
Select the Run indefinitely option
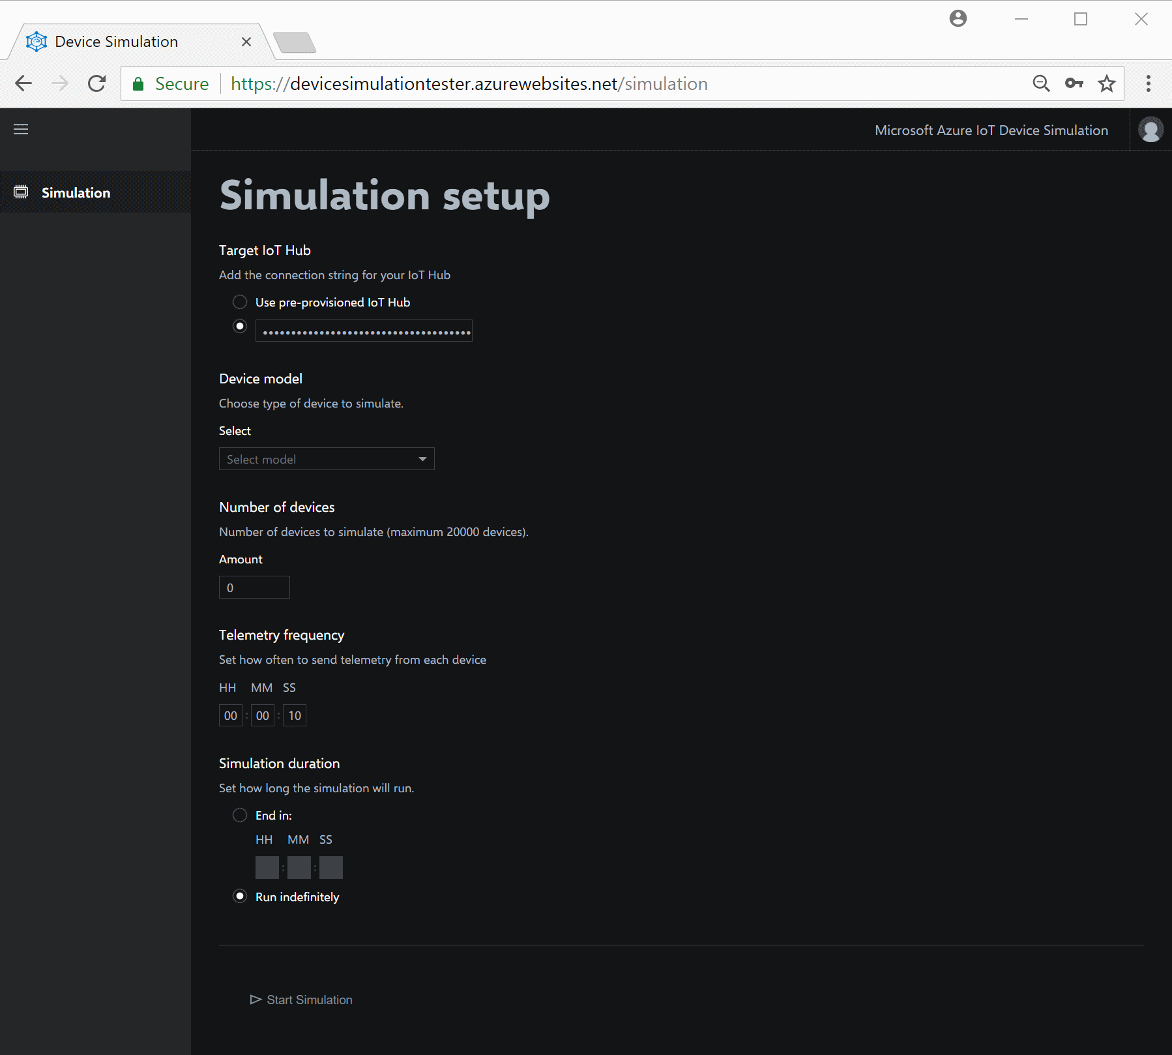click(x=239, y=896)
